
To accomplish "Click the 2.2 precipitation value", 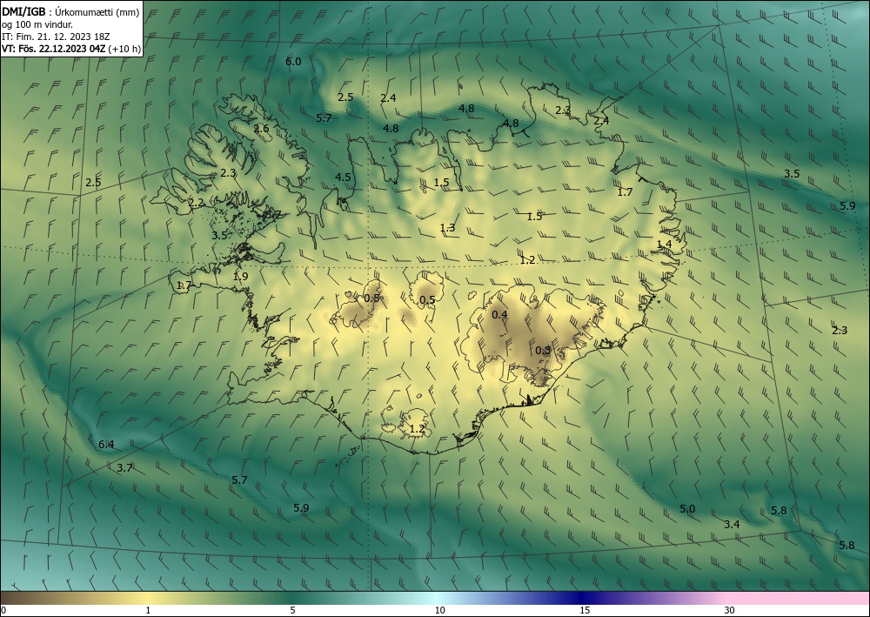I will point(196,203).
